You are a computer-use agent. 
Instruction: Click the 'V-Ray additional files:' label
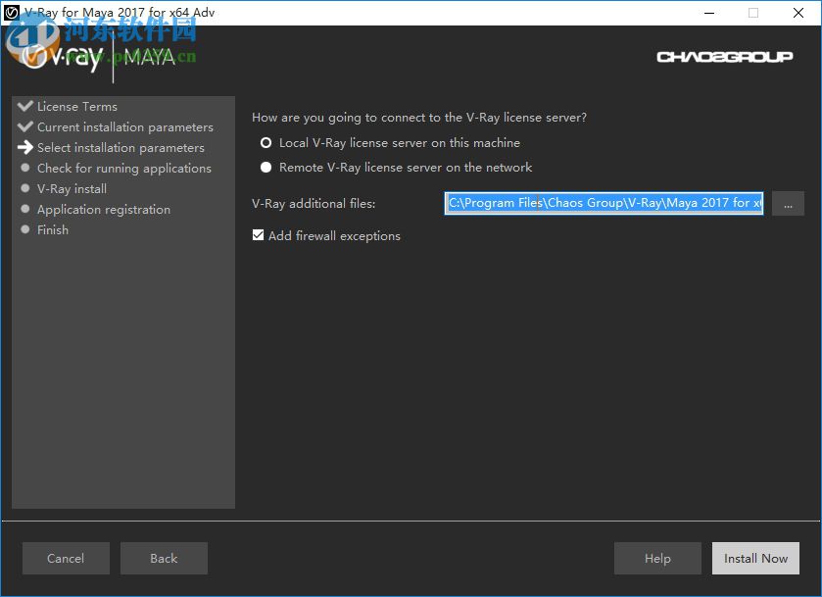tap(314, 204)
